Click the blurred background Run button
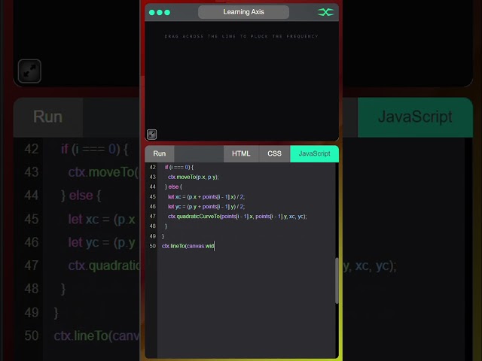 point(48,117)
